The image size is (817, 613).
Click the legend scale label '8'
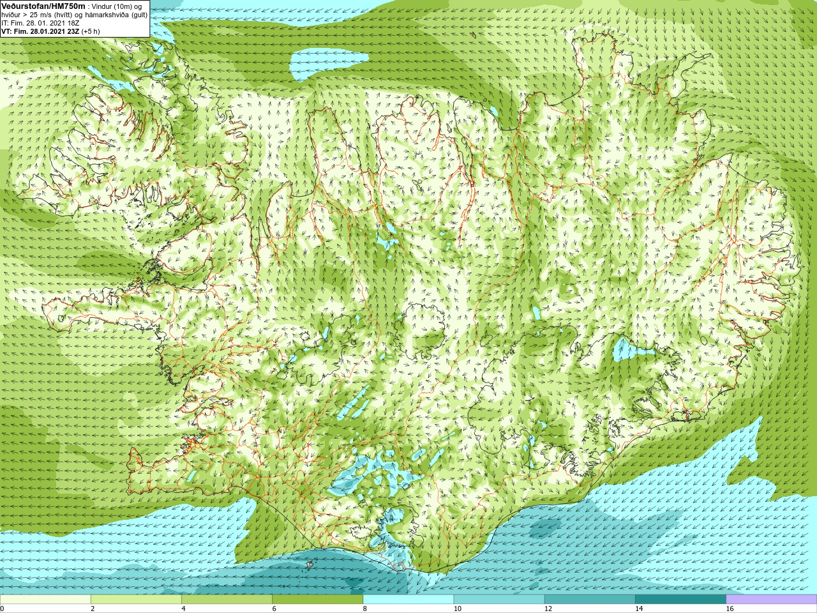pos(365,609)
